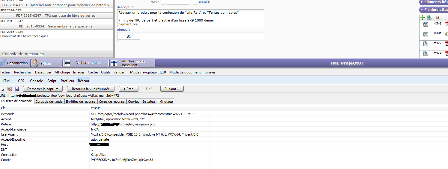Open the Corps de réponse tab

(112, 102)
